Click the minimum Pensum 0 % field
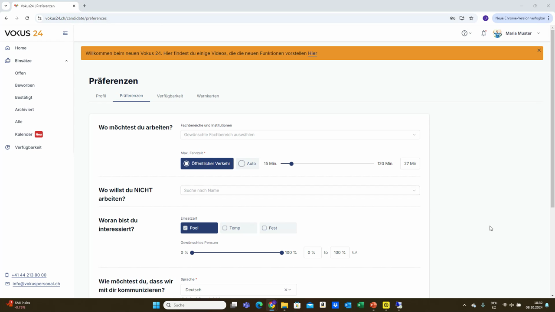The width and height of the screenshot is (555, 312). [312, 253]
